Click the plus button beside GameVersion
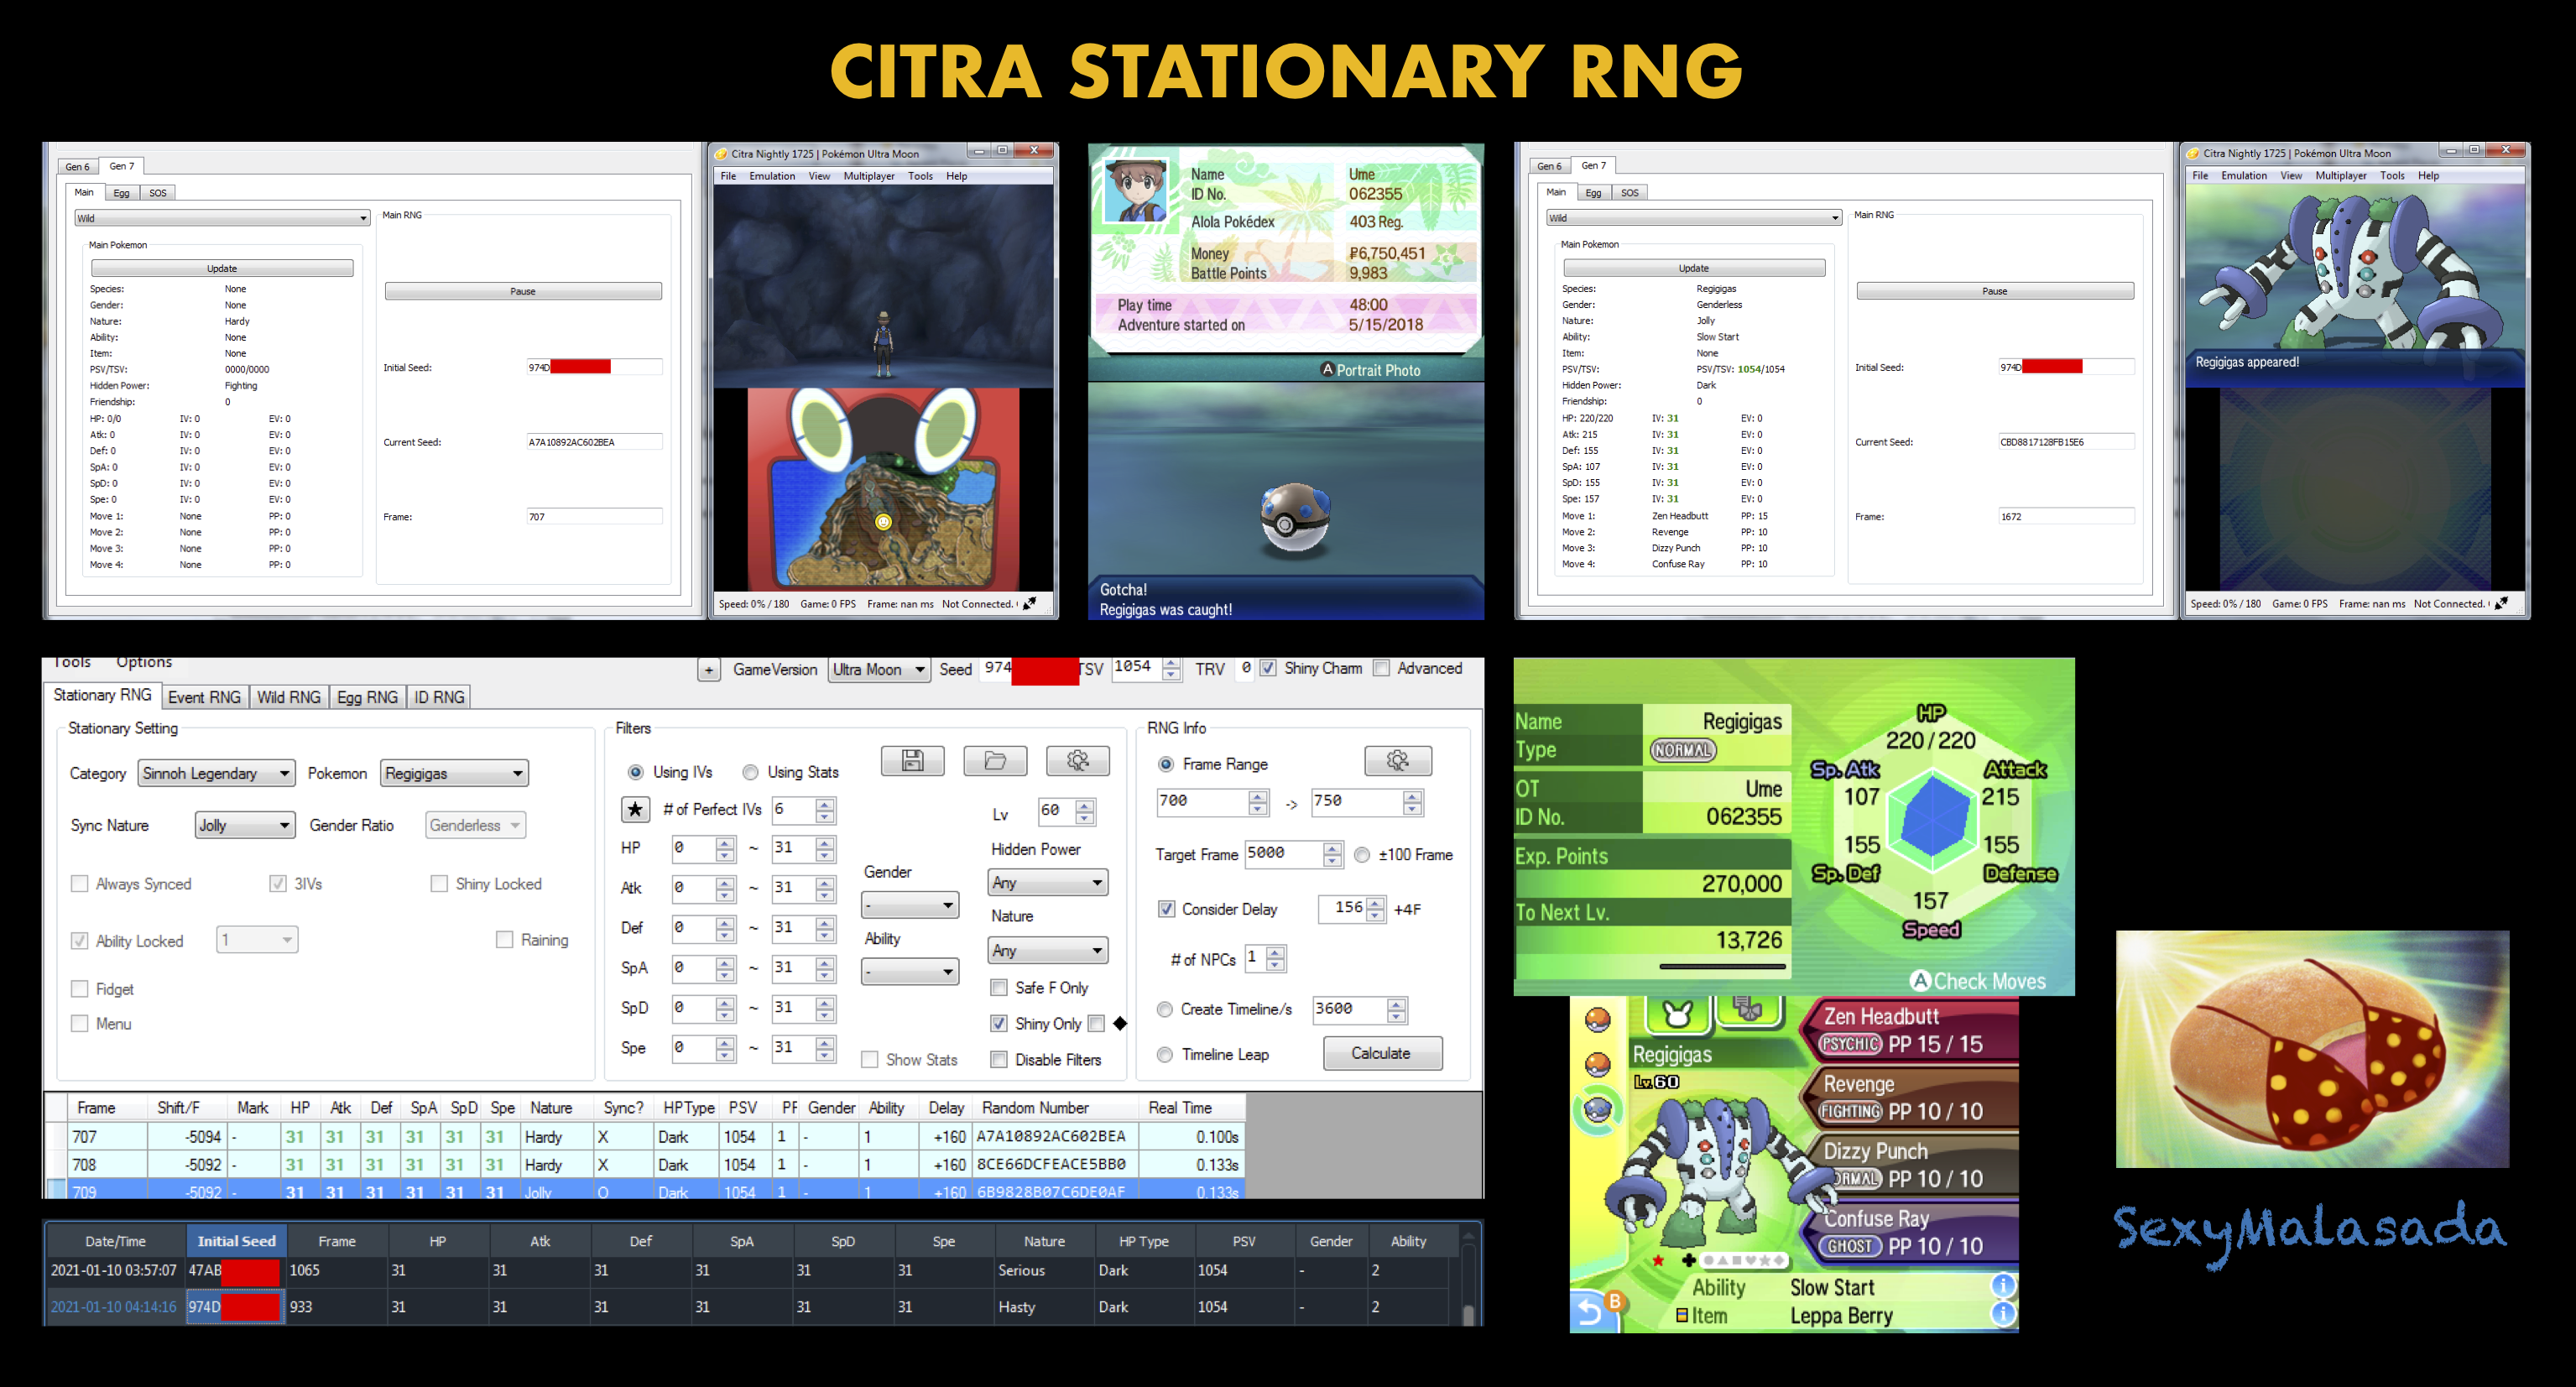Screen dimensions: 2576x1387 (x=708, y=670)
